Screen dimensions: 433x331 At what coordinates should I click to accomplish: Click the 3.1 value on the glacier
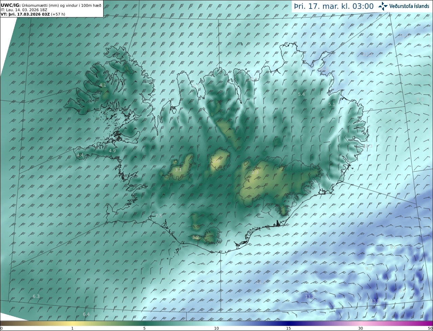pyautogui.click(x=178, y=170)
